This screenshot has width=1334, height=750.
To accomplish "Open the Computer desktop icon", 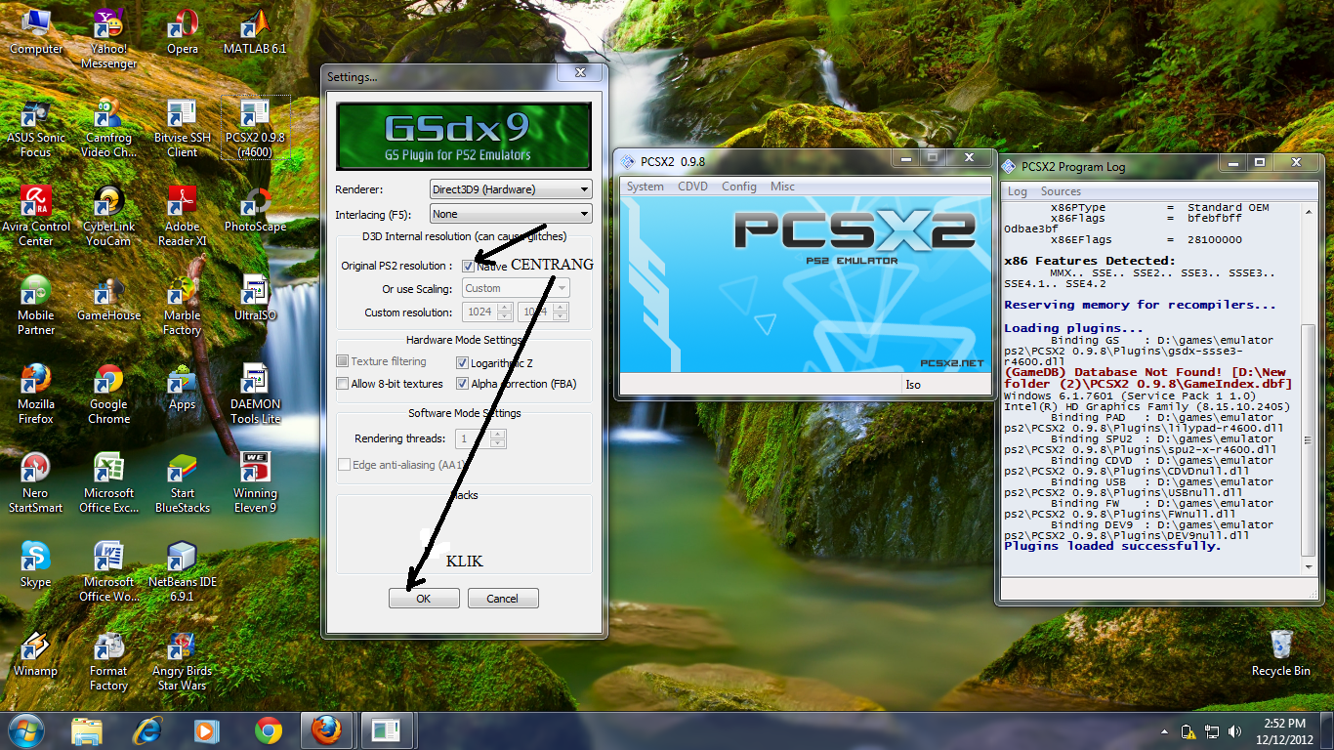I will click(36, 30).
